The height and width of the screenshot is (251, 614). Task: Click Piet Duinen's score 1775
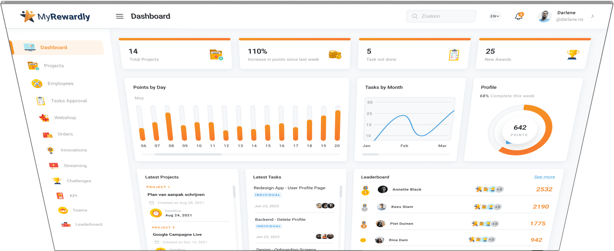[538, 224]
